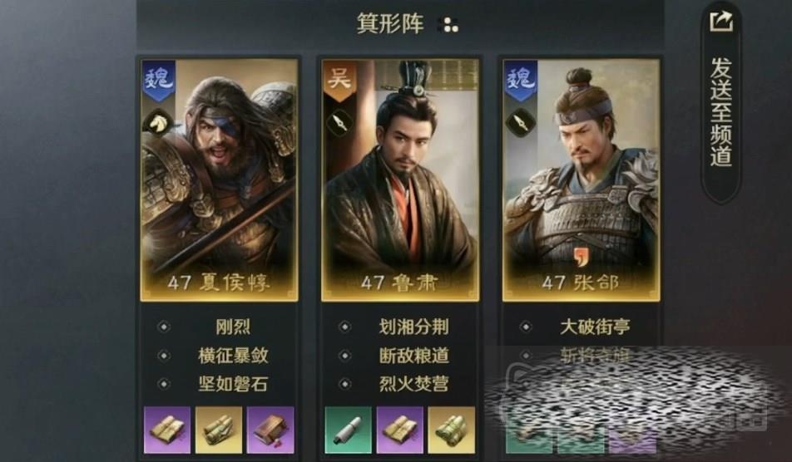This screenshot has height=462, width=792.
Task: Select the 烈火焚营 skill entry
Action: click(413, 384)
